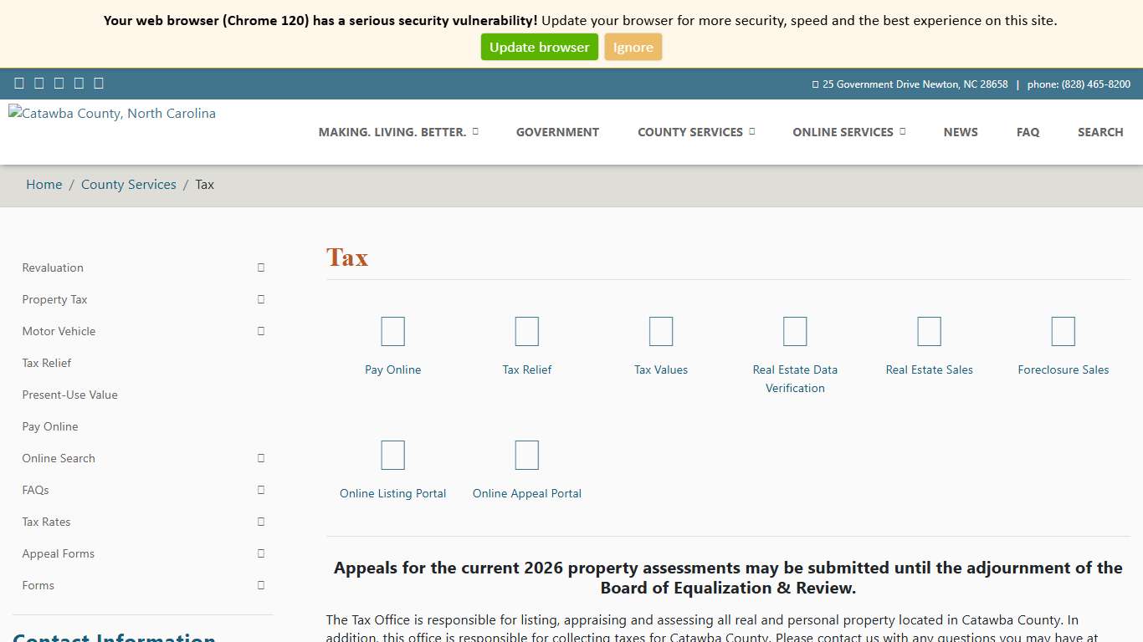Dismiss the warning with Ignore button

(633, 47)
